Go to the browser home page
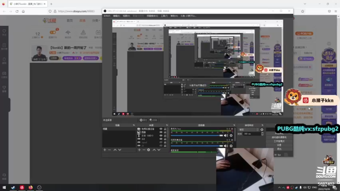Screen dimensions: 340x191 pos(23,11)
